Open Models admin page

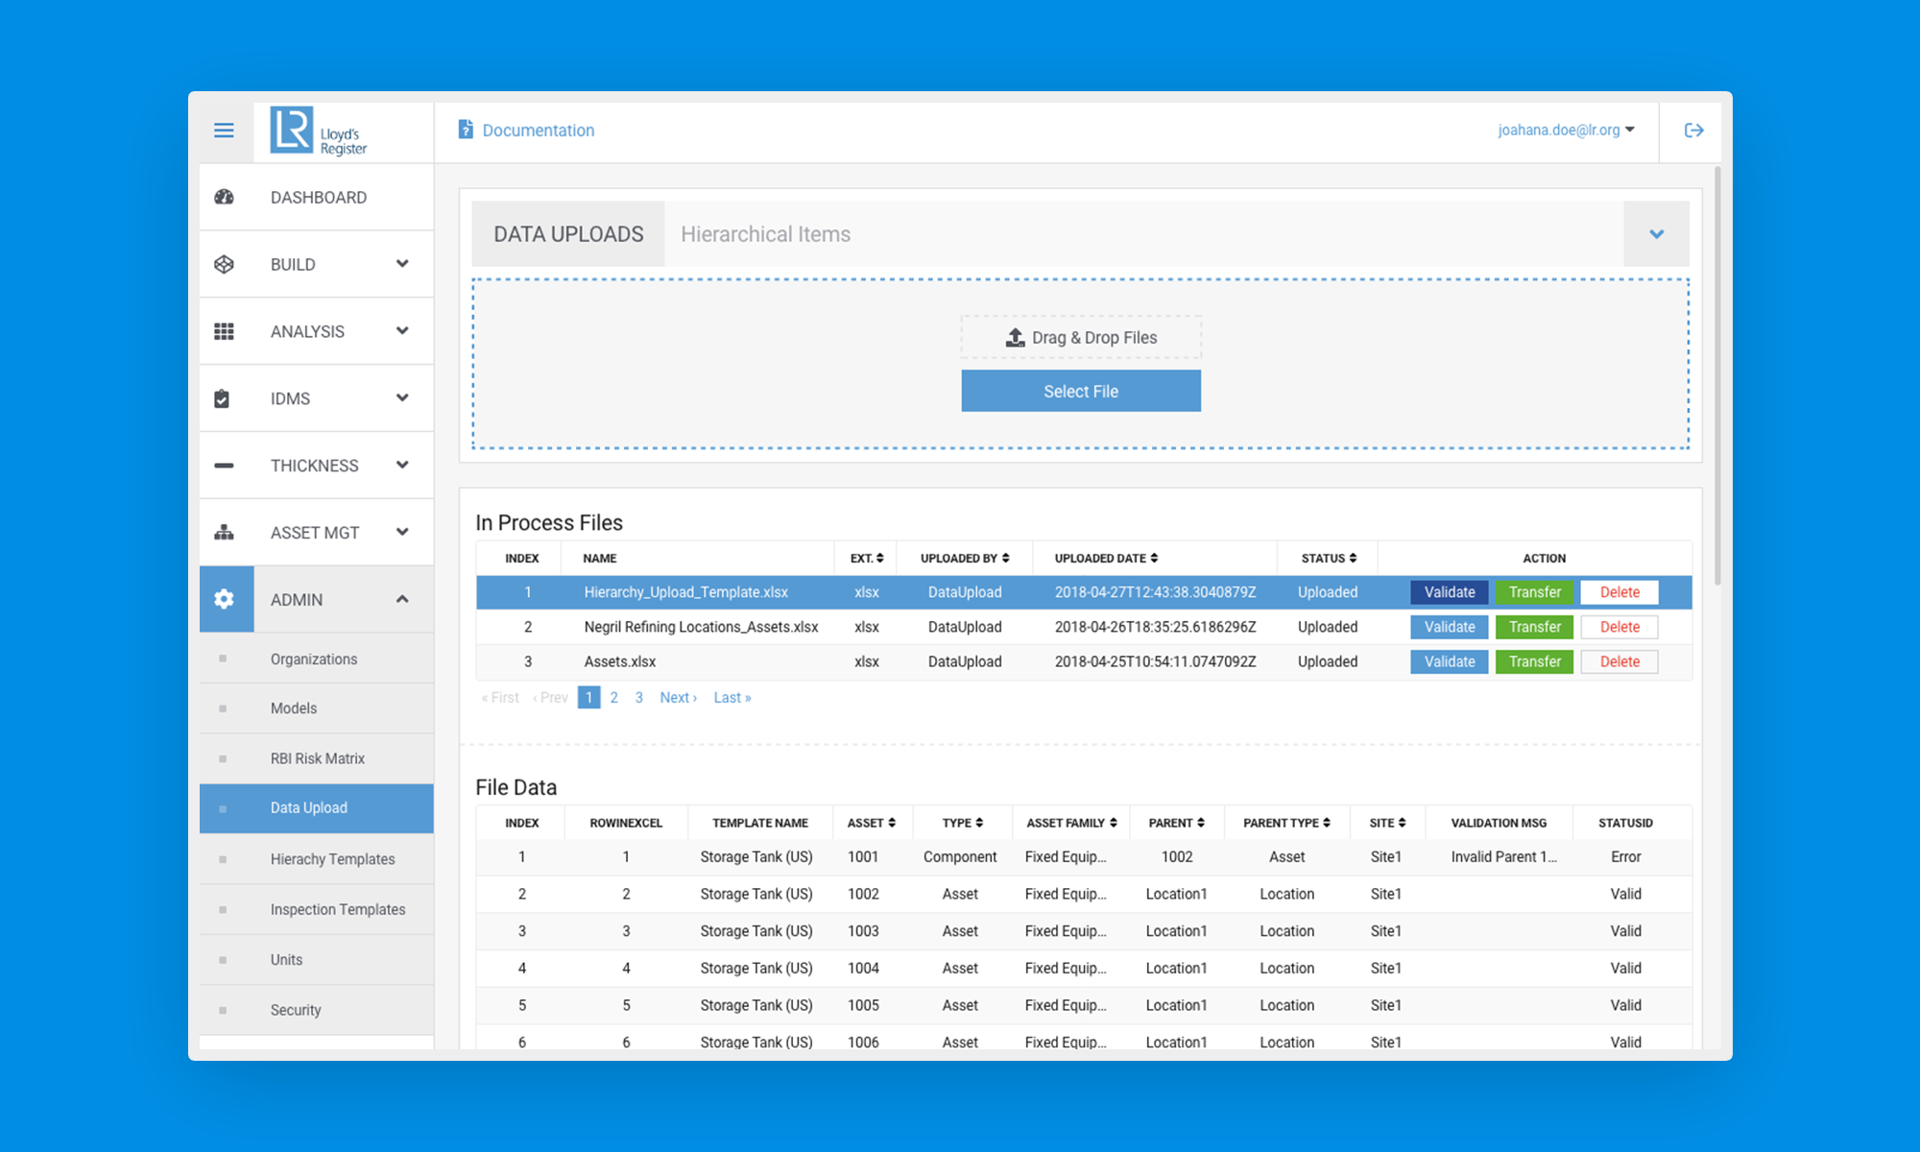click(x=317, y=708)
